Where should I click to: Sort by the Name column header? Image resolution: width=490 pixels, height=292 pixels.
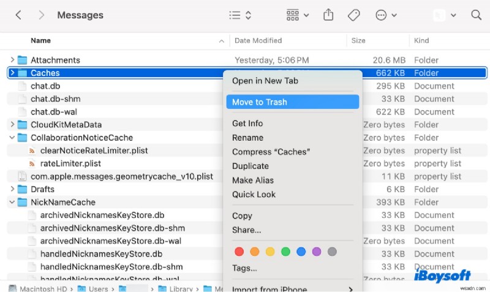tap(40, 40)
